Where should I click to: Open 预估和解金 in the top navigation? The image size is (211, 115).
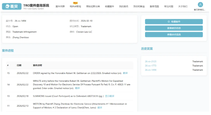(139, 6)
